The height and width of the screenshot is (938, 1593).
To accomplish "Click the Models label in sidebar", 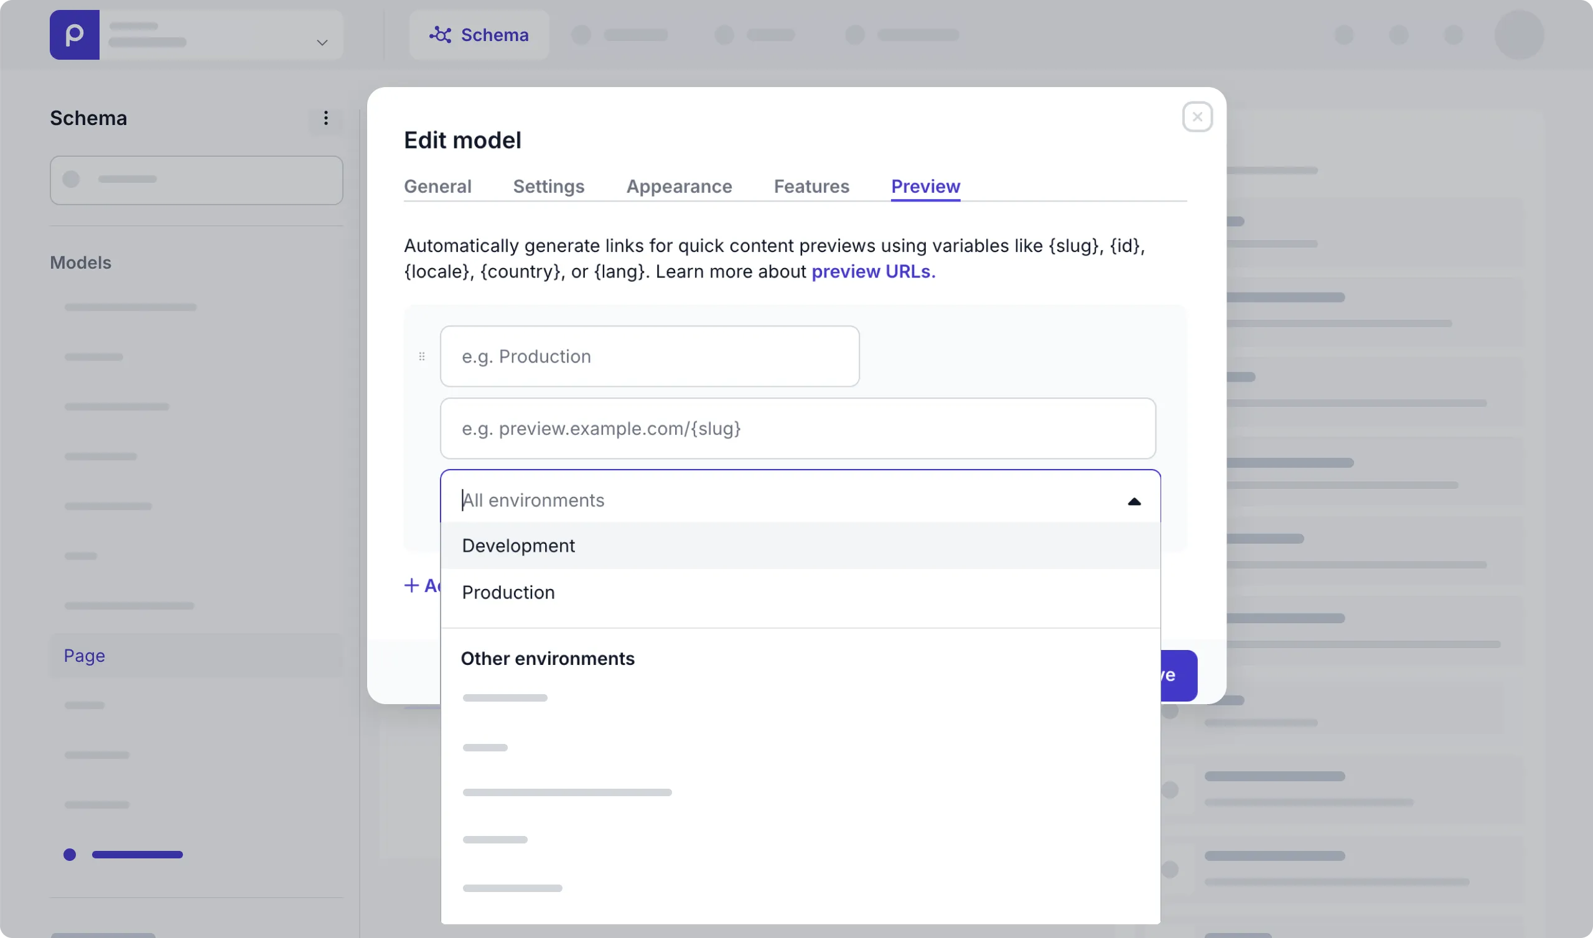I will (80, 263).
